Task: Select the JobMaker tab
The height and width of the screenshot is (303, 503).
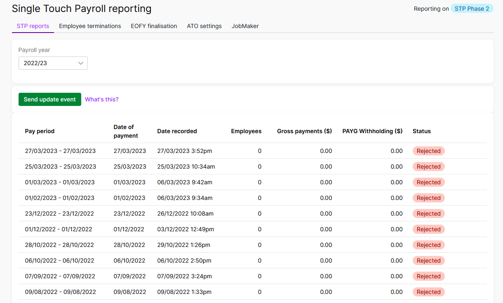Action: 245,26
